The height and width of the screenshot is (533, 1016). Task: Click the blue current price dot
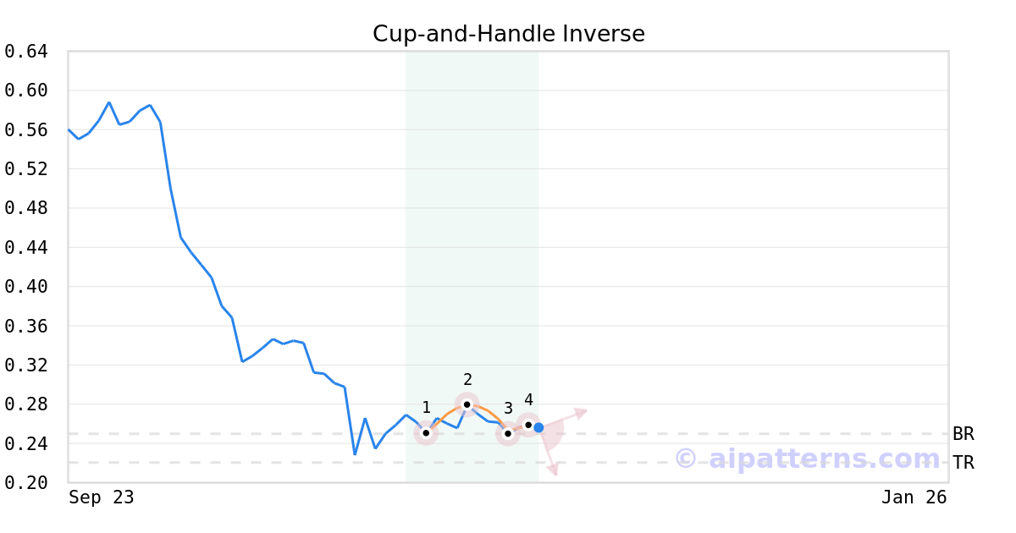(x=538, y=427)
